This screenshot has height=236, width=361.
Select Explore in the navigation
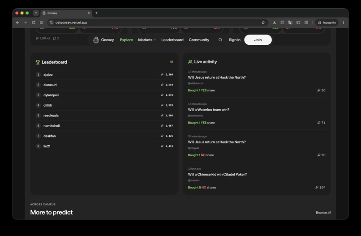[126, 40]
